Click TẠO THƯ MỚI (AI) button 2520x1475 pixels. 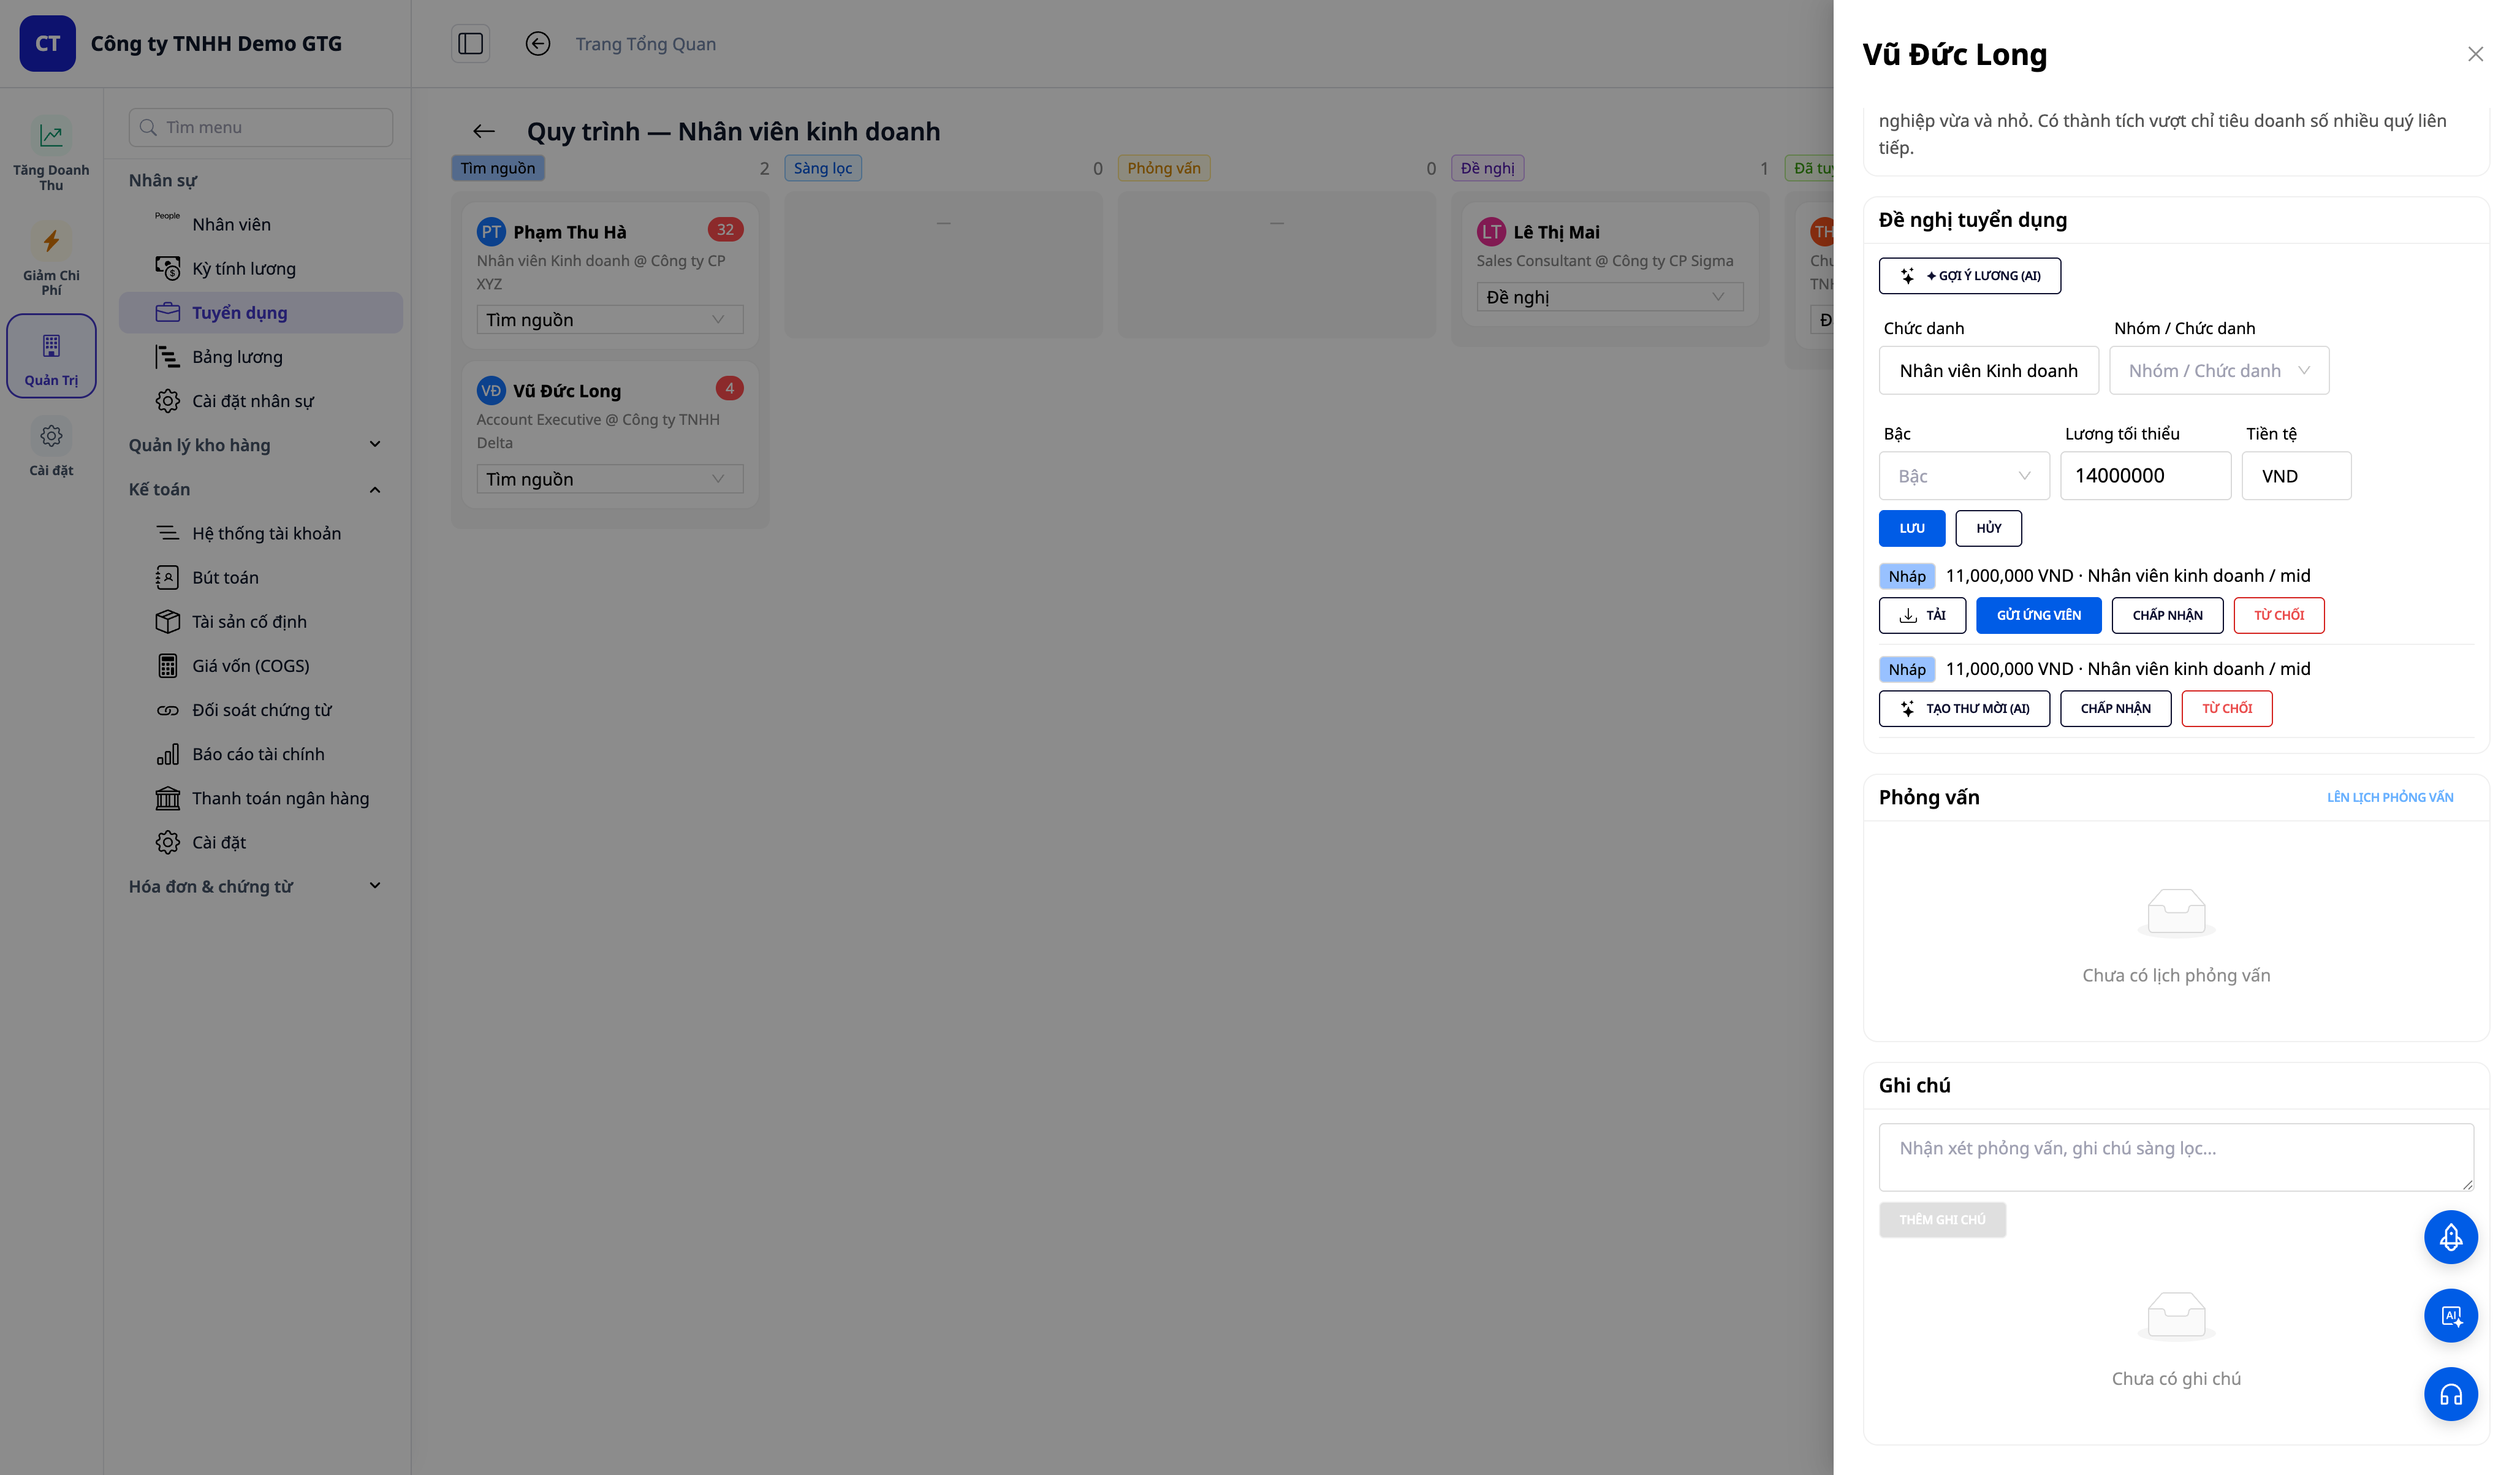pos(1964,707)
